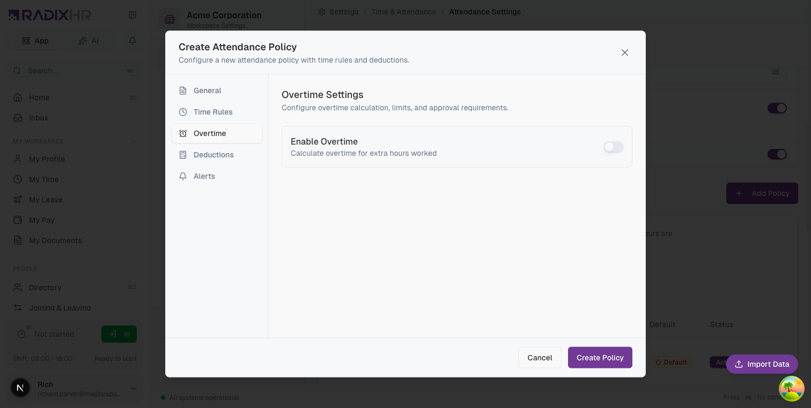The image size is (811, 408).
Task: Click the Default column header
Action: 662,324
